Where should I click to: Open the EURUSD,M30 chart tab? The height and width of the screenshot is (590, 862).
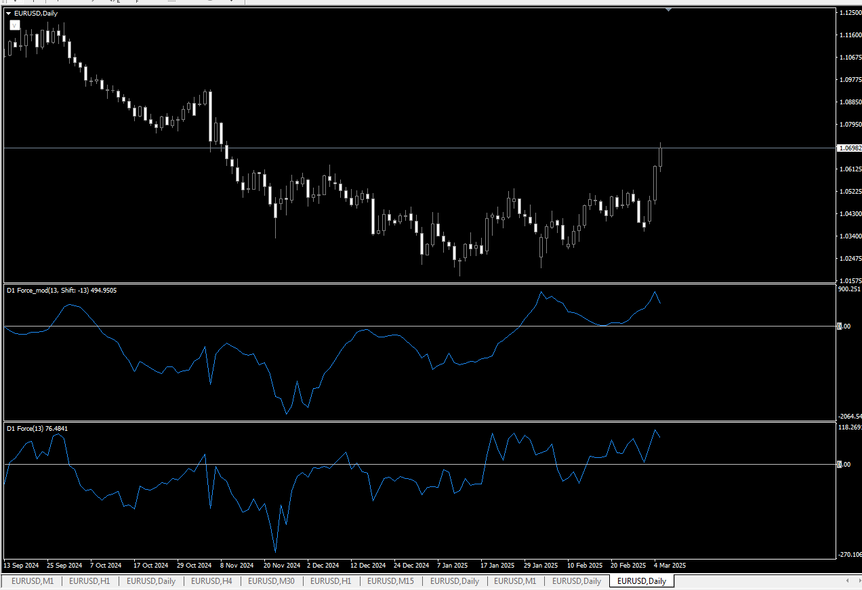pyautogui.click(x=271, y=581)
